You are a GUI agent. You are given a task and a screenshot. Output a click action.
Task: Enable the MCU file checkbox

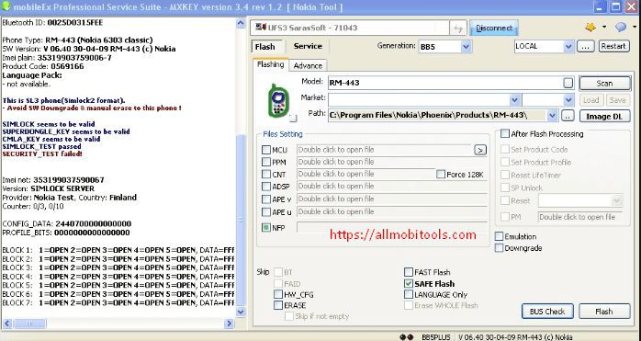click(266, 150)
